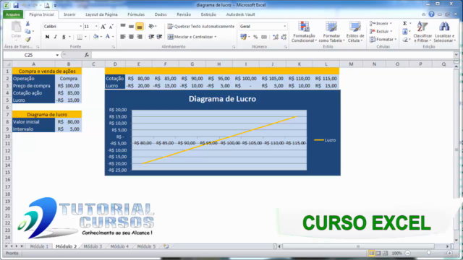Click the Increase Decimal icon
The height and width of the screenshot is (260, 463).
pyautogui.click(x=276, y=37)
